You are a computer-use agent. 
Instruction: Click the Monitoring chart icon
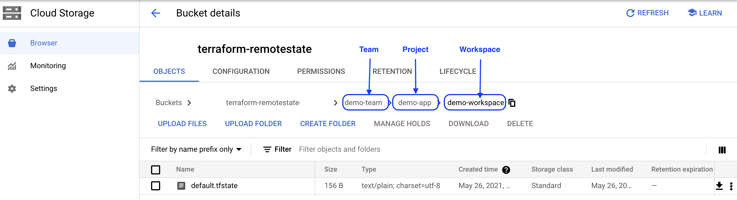point(12,66)
